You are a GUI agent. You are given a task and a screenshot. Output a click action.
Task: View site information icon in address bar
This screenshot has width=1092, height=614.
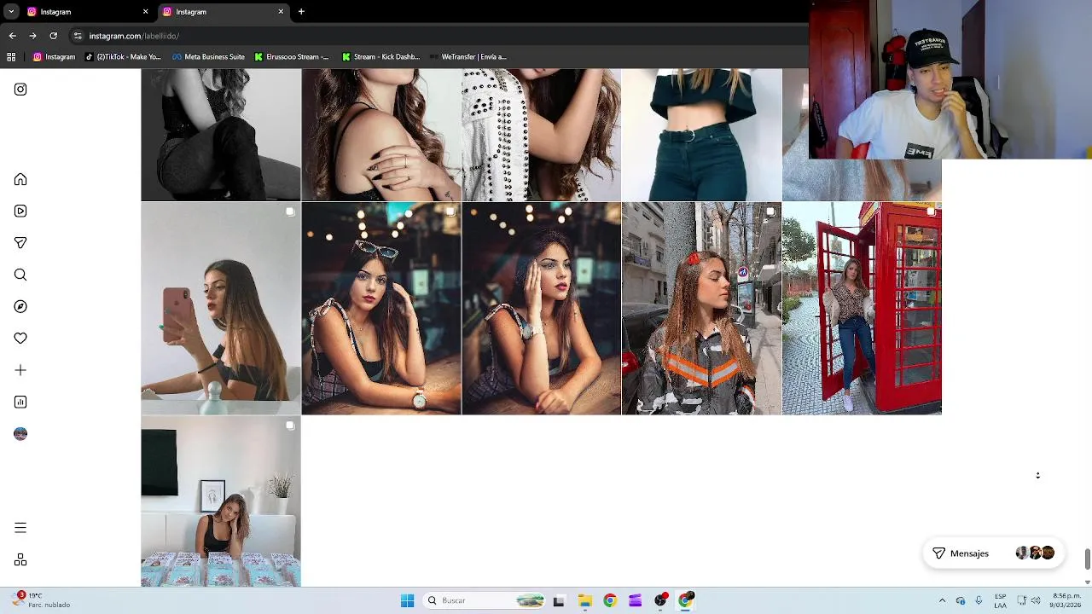[78, 36]
